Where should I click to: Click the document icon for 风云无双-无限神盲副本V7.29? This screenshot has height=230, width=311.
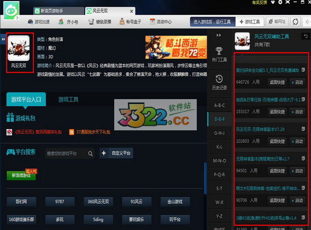303,129
